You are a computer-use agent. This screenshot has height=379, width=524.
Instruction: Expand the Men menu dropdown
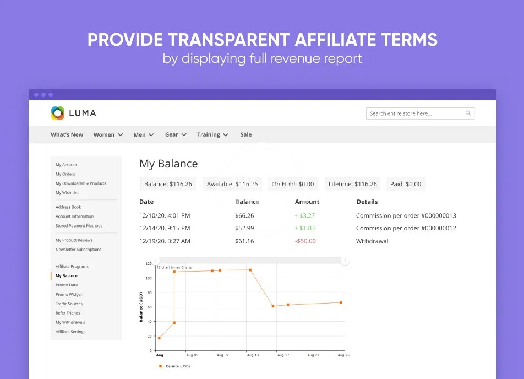[x=143, y=134]
